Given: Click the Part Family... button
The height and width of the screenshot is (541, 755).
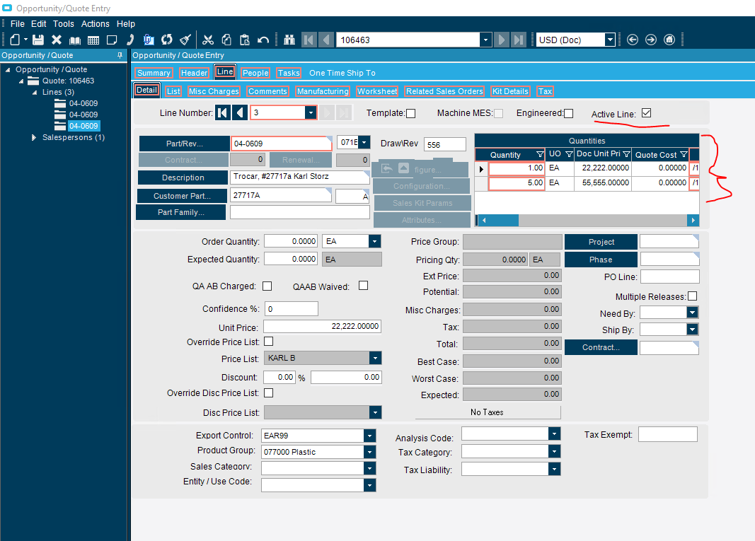Looking at the screenshot, I should 181,212.
